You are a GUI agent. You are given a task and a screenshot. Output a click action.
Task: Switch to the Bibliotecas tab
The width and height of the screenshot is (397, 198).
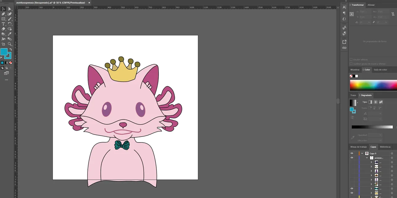(x=385, y=147)
